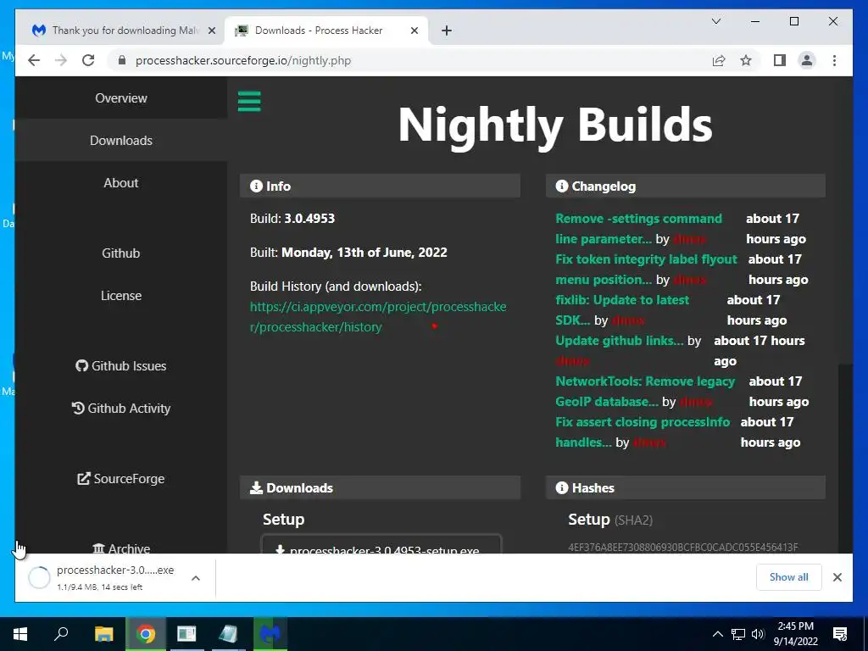Go back with browser back arrow
Screen dimensions: 868x651
pyautogui.click(x=34, y=60)
